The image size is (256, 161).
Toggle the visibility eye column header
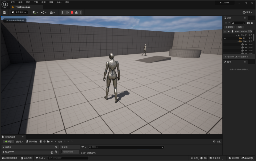[225, 31]
